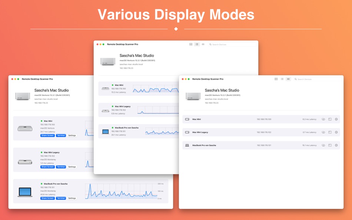Viewport: 352px width, 220px height.
Task: Open Share Screen icon in compact Mac Mini row
Action: pyautogui.click(x=323, y=119)
